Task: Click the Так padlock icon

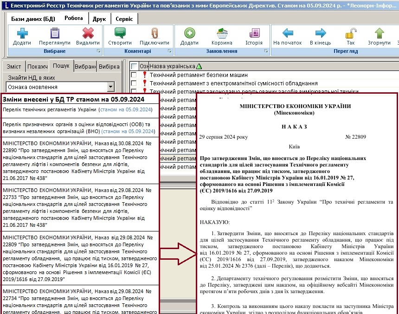Action: pos(351,33)
